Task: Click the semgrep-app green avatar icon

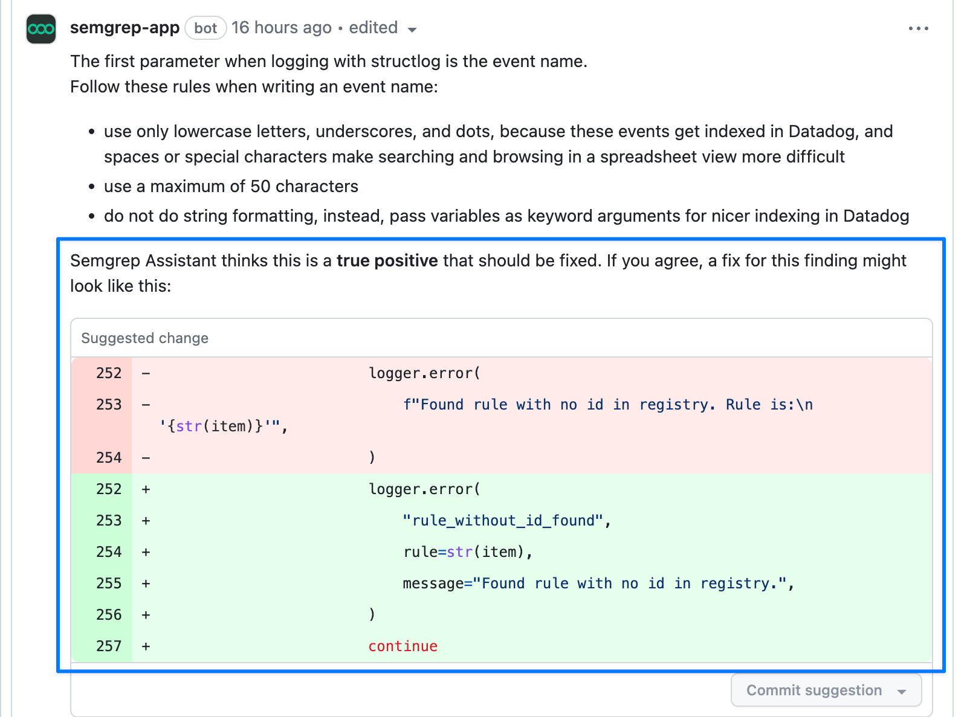Action: pos(41,29)
